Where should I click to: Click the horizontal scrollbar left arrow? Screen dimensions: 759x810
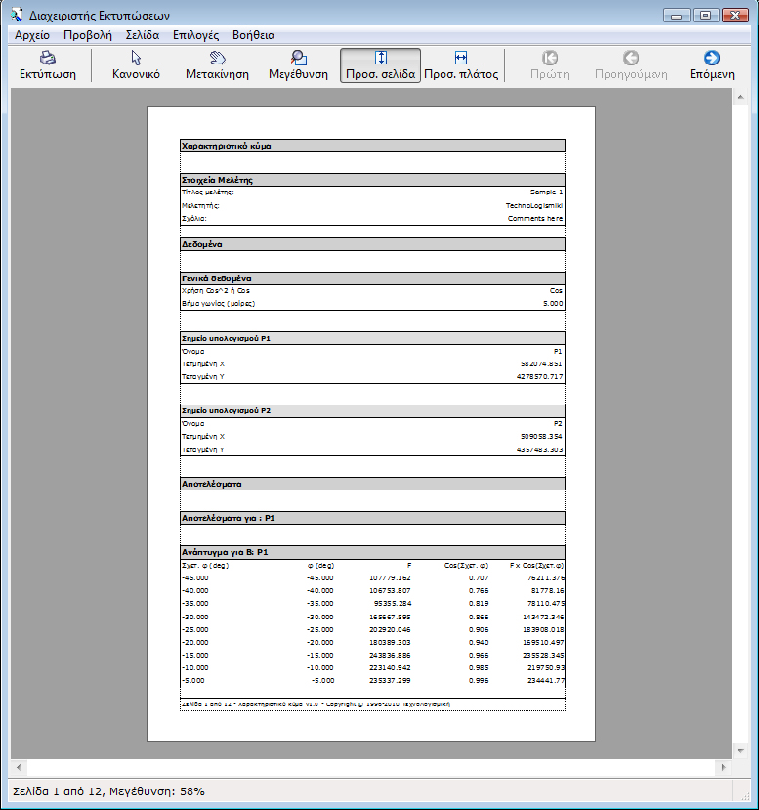click(x=18, y=767)
